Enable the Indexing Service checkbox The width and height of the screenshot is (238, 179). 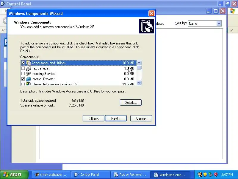click(x=23, y=73)
